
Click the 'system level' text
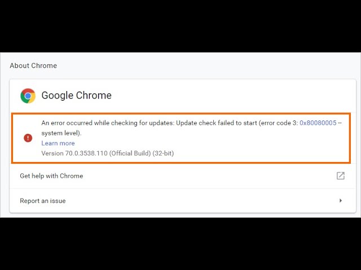coord(60,133)
